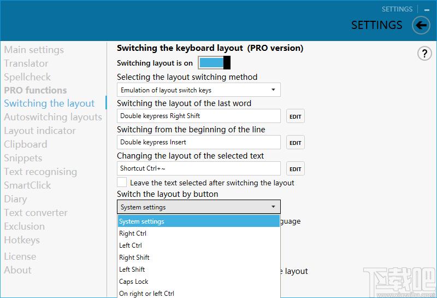Open the help question mark icon
Image resolution: width=437 pixels, height=298 pixels.
click(x=424, y=53)
